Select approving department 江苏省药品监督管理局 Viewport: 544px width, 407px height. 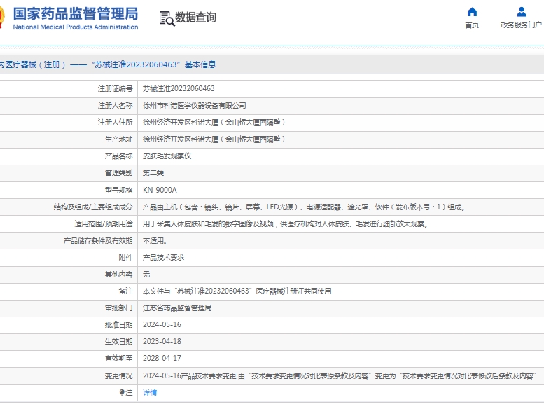click(x=177, y=308)
